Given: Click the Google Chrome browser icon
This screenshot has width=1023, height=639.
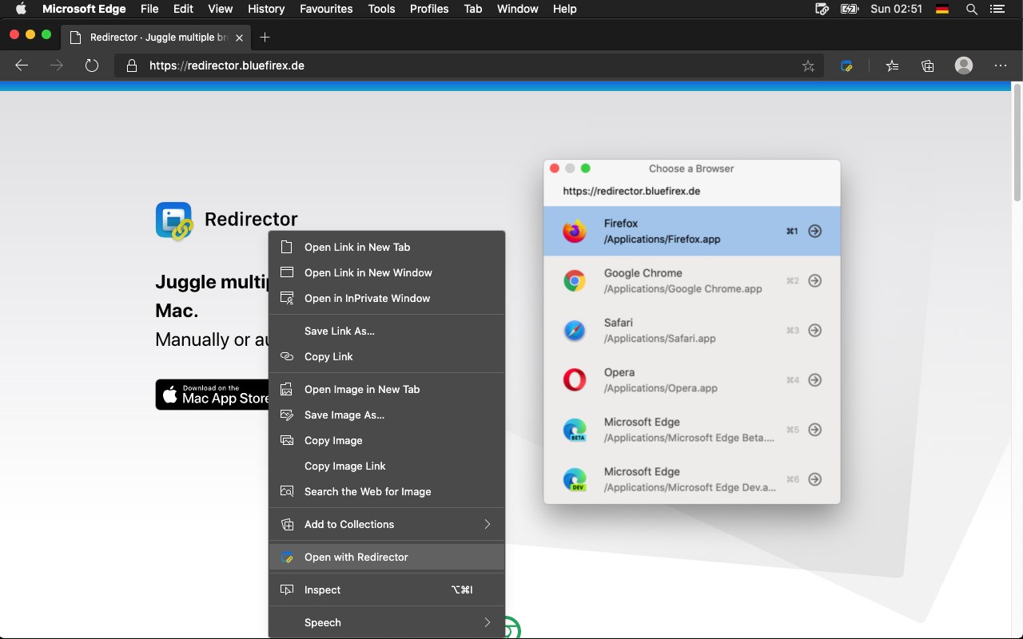Looking at the screenshot, I should 574,281.
